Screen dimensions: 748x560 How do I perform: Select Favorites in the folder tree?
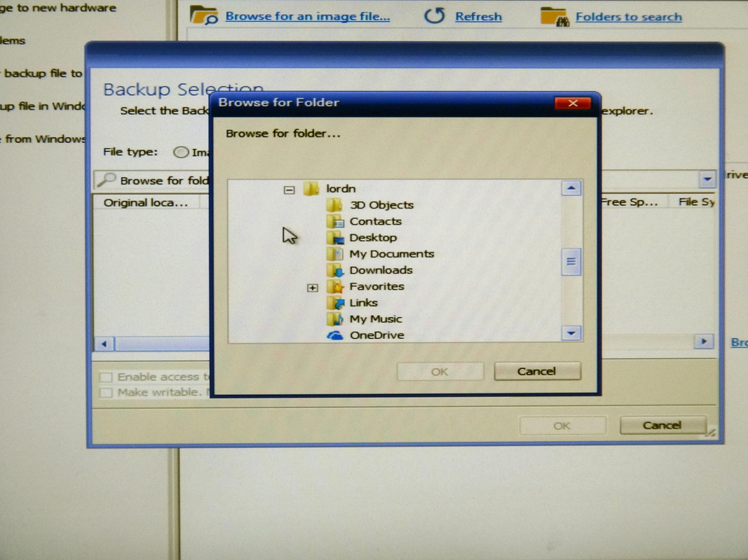[377, 286]
